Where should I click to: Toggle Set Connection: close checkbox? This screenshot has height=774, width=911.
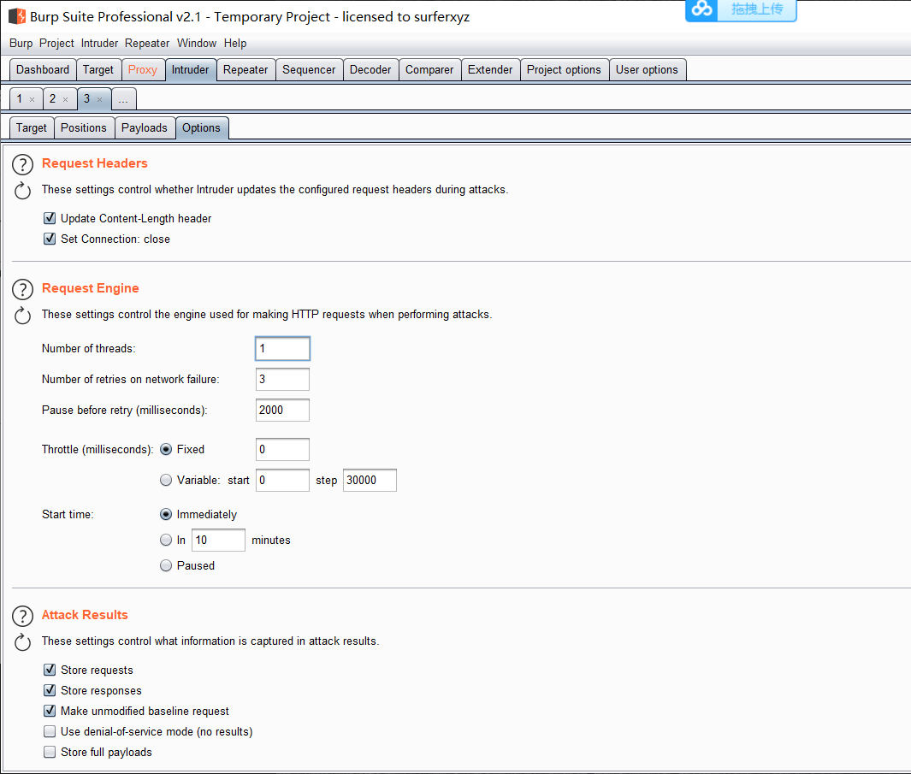click(50, 239)
